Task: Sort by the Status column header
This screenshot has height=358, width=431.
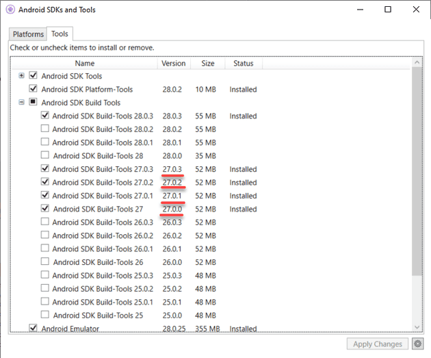Action: [244, 63]
